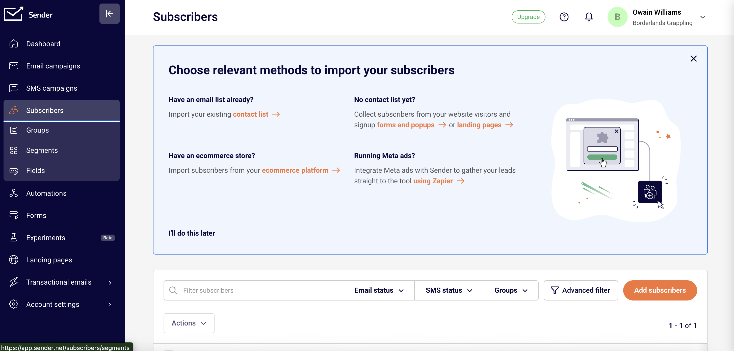Screen dimensions: 734x351
Task: Open Dashboard in the sidebar
Action: (62, 44)
